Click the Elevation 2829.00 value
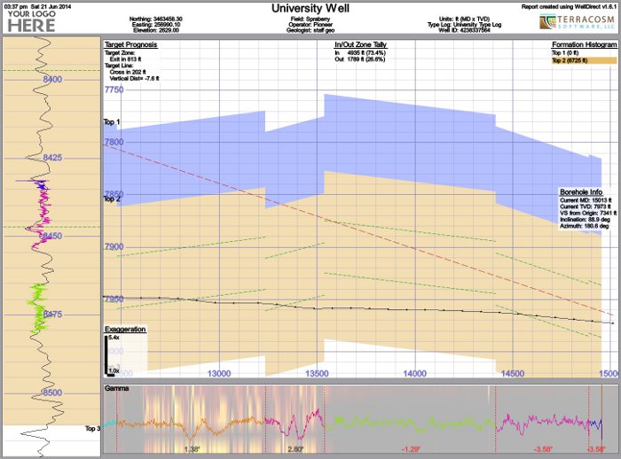Image resolution: width=621 pixels, height=459 pixels. (156, 30)
